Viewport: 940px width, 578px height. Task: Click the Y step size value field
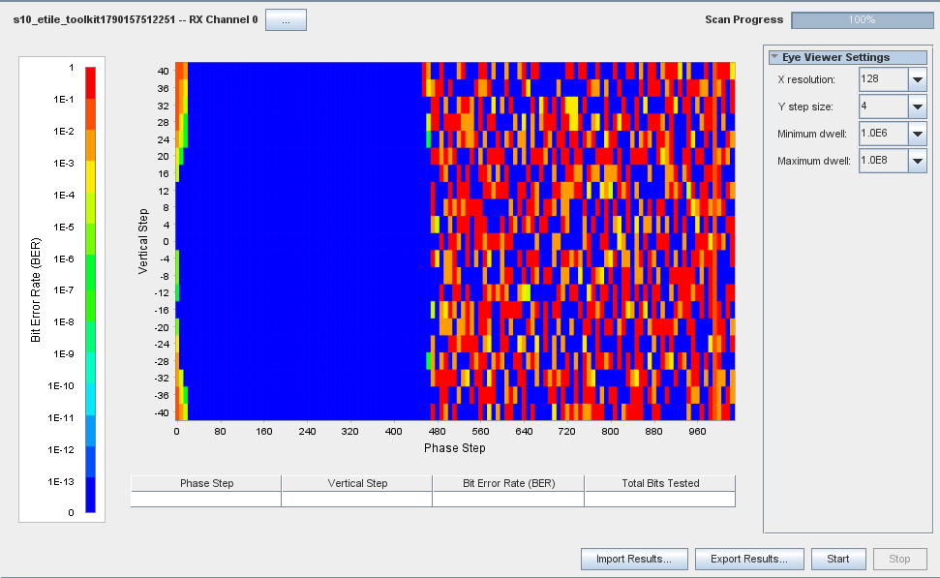[884, 106]
